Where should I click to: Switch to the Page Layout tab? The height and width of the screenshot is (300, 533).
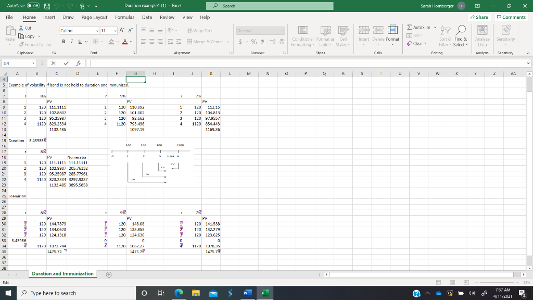pyautogui.click(x=94, y=17)
